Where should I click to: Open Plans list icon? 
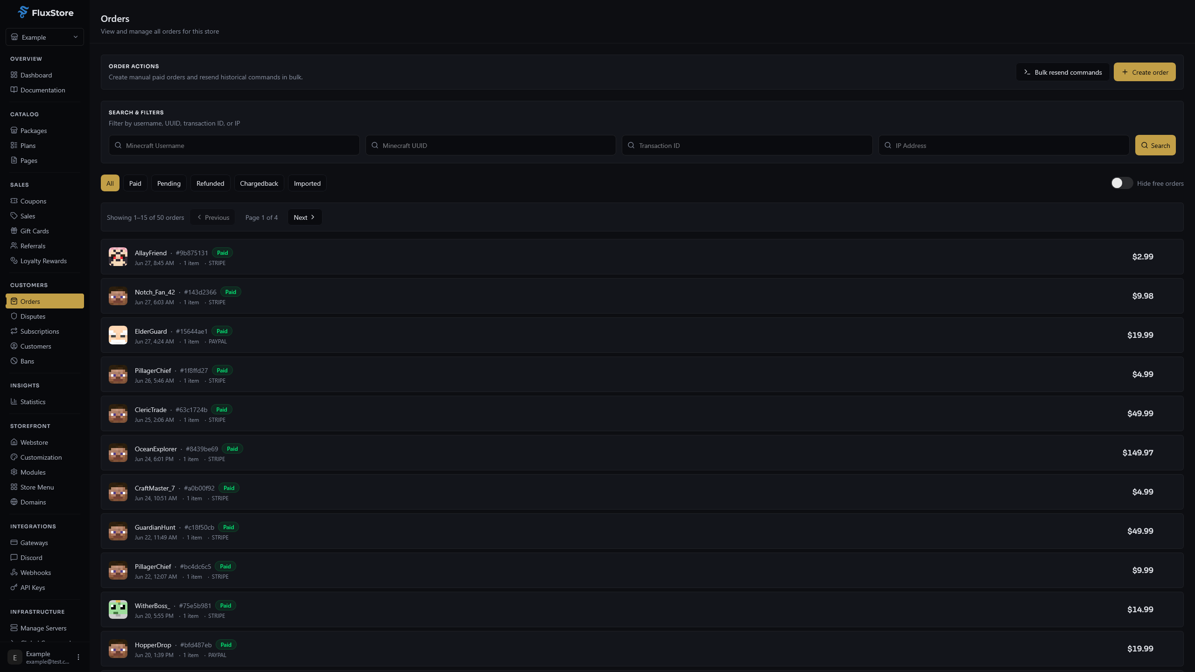pyautogui.click(x=14, y=145)
